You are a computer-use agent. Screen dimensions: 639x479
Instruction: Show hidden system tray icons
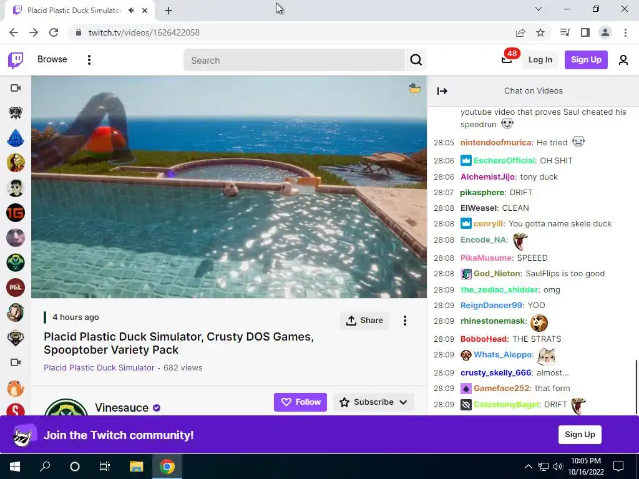tap(528, 467)
